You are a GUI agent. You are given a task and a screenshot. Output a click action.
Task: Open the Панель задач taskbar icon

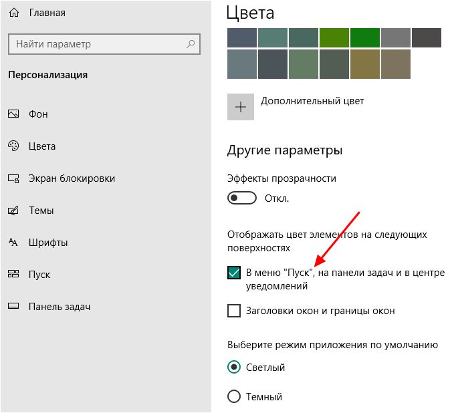13,306
